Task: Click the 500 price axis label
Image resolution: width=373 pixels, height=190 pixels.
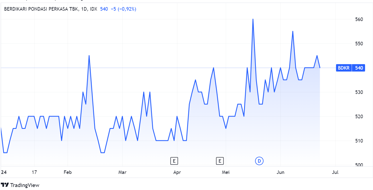Action: click(x=359, y=165)
